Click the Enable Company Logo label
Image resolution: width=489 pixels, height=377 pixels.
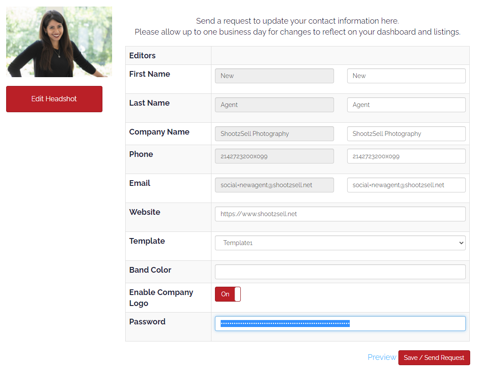pos(161,298)
